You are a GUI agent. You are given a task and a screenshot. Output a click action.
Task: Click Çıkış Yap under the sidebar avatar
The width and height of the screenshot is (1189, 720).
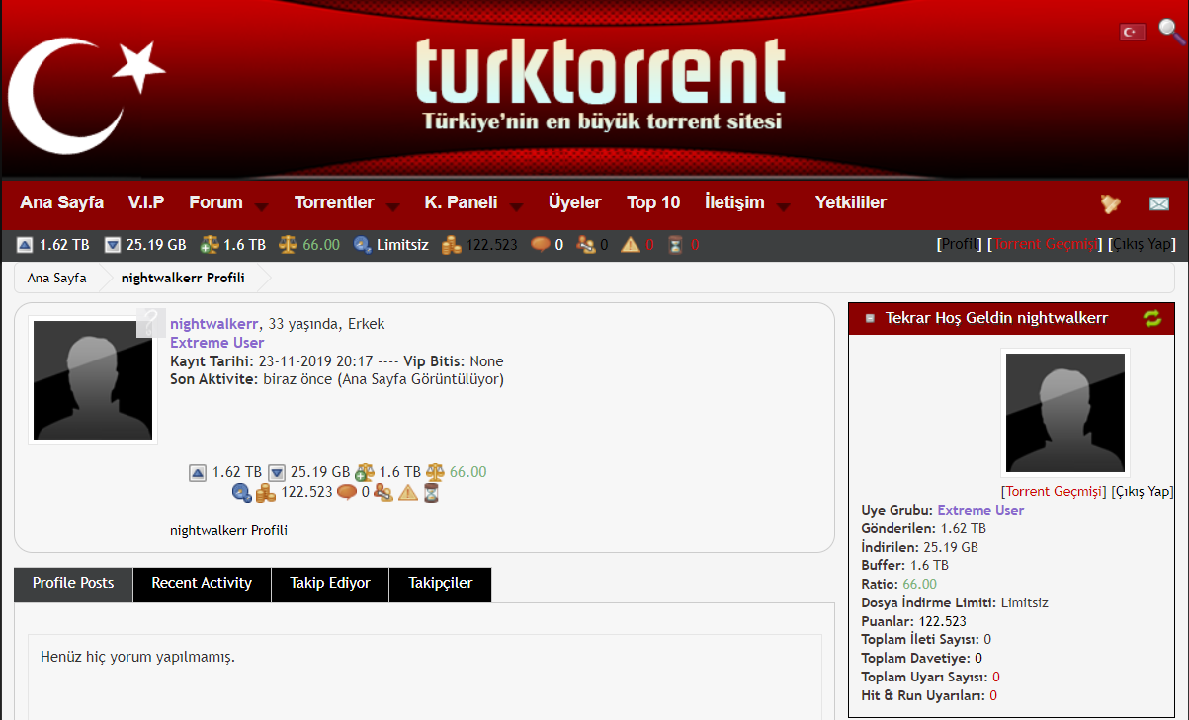(1144, 491)
